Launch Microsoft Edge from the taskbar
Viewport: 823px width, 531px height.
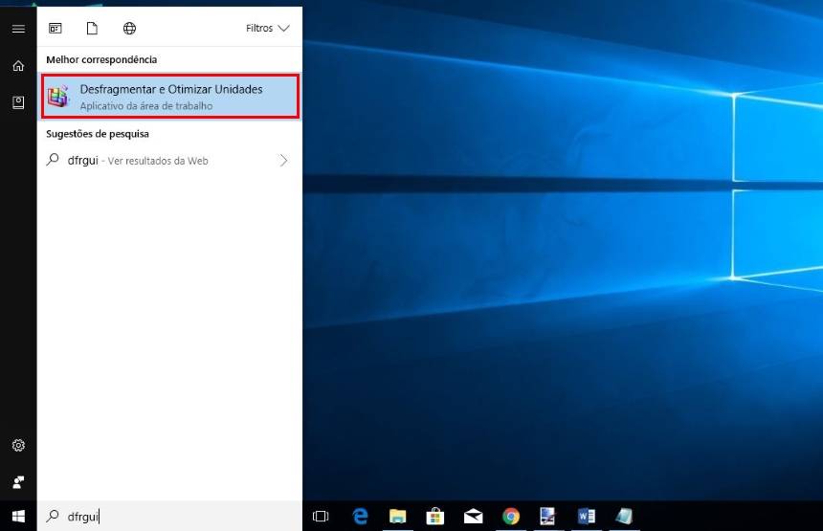point(360,517)
